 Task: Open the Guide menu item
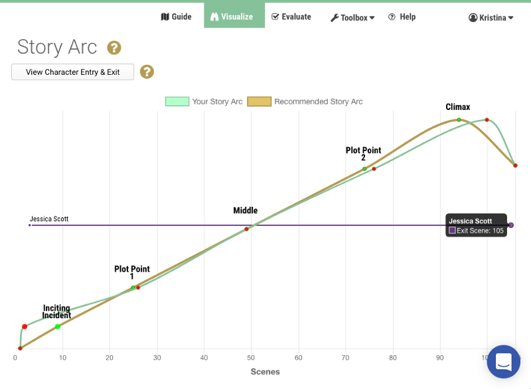coord(176,17)
